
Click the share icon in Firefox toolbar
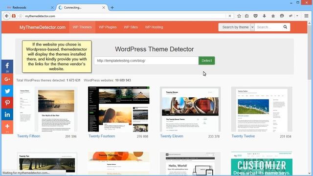pos(291,16)
